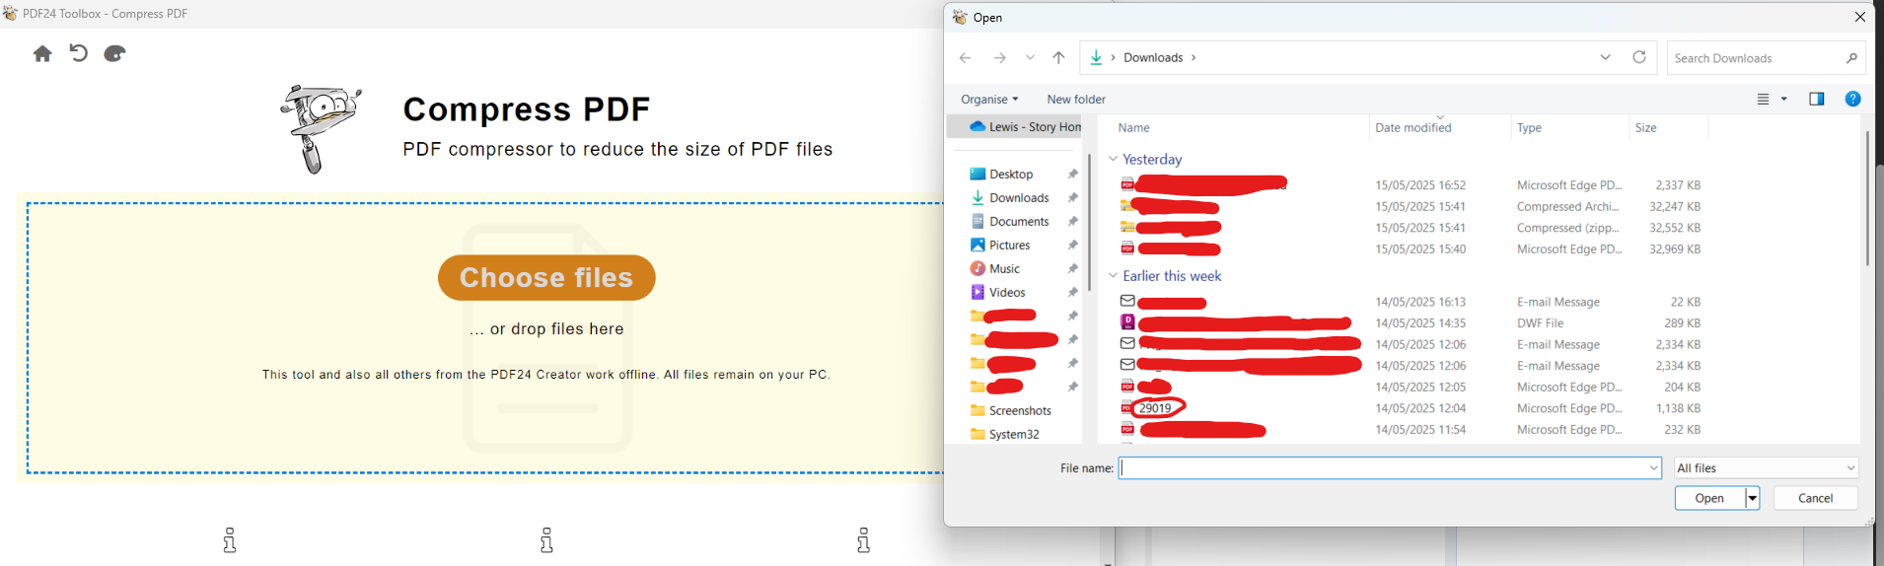Image resolution: width=1884 pixels, height=566 pixels.
Task: Open Screenshots folder in navigation pane
Action: coord(1020,411)
